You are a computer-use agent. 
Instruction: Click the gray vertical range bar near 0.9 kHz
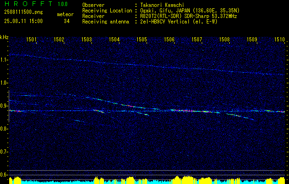(x=9, y=106)
